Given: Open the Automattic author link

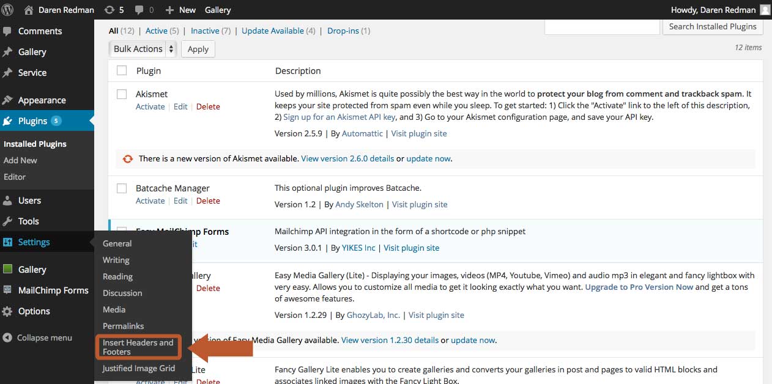Looking at the screenshot, I should pyautogui.click(x=362, y=133).
